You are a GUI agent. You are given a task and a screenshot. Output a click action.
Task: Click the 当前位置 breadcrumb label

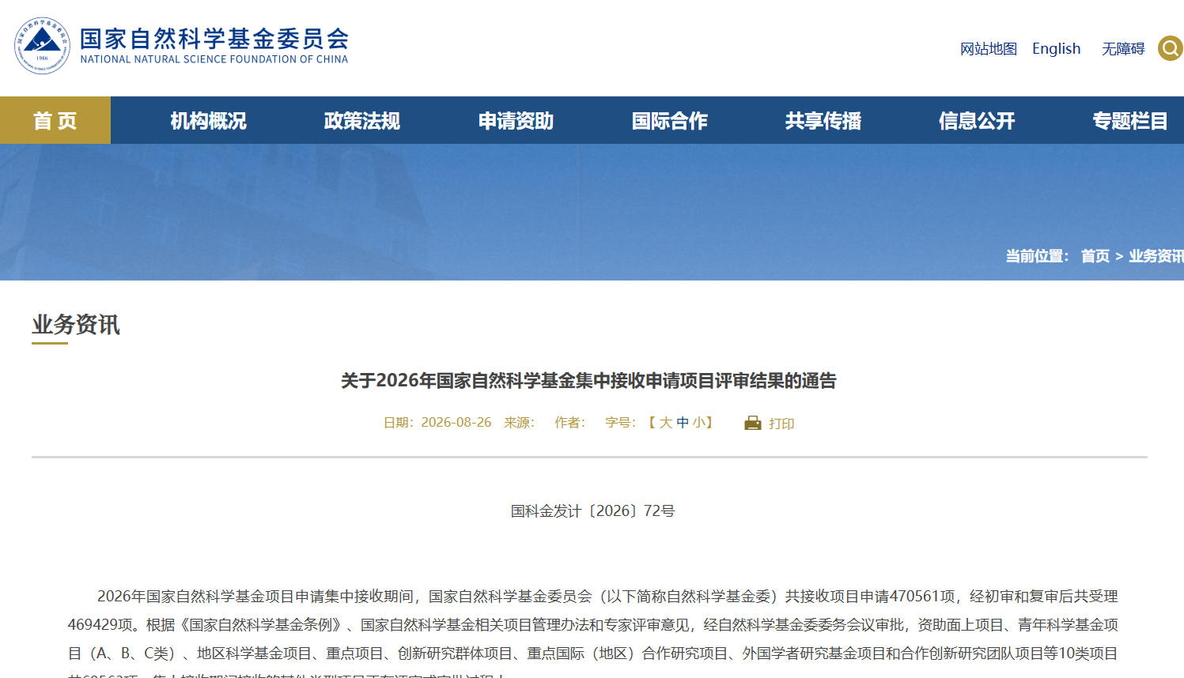[1037, 256]
